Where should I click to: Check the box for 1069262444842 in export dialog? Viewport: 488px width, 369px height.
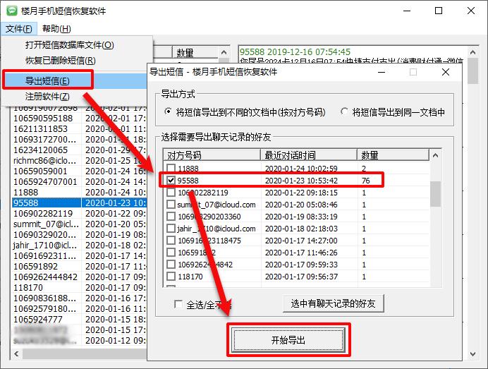(171, 265)
